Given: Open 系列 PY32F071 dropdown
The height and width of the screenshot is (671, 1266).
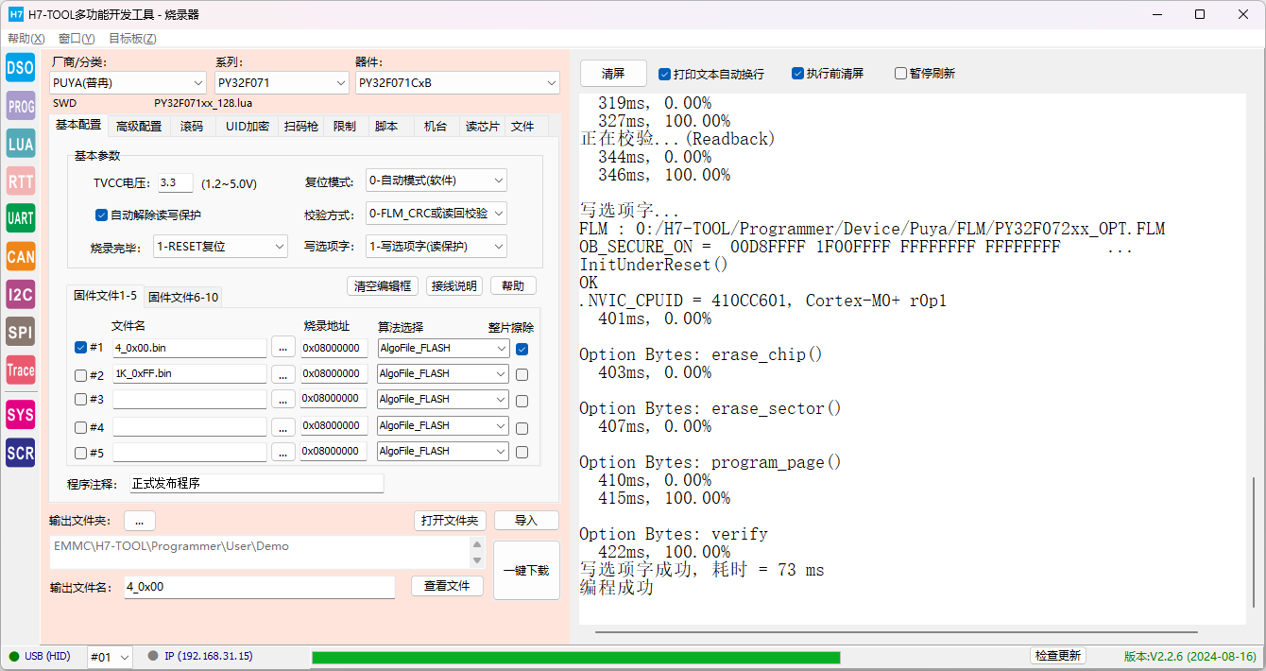Looking at the screenshot, I should click(x=282, y=83).
